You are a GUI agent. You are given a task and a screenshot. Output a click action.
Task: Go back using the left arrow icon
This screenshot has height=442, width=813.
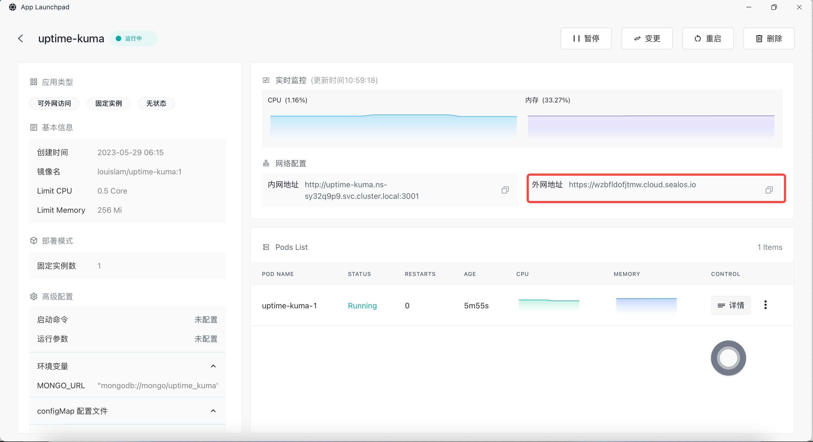pos(21,38)
